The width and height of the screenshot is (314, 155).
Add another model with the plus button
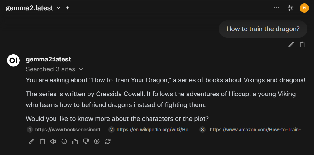coord(68,8)
